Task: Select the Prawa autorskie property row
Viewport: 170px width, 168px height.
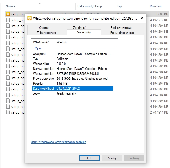Action: [x=73, y=79]
